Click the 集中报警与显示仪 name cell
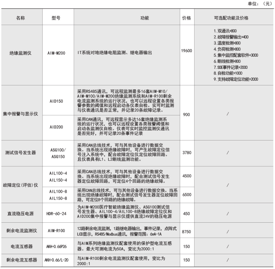This screenshot has width=275, height=269. 22,114
